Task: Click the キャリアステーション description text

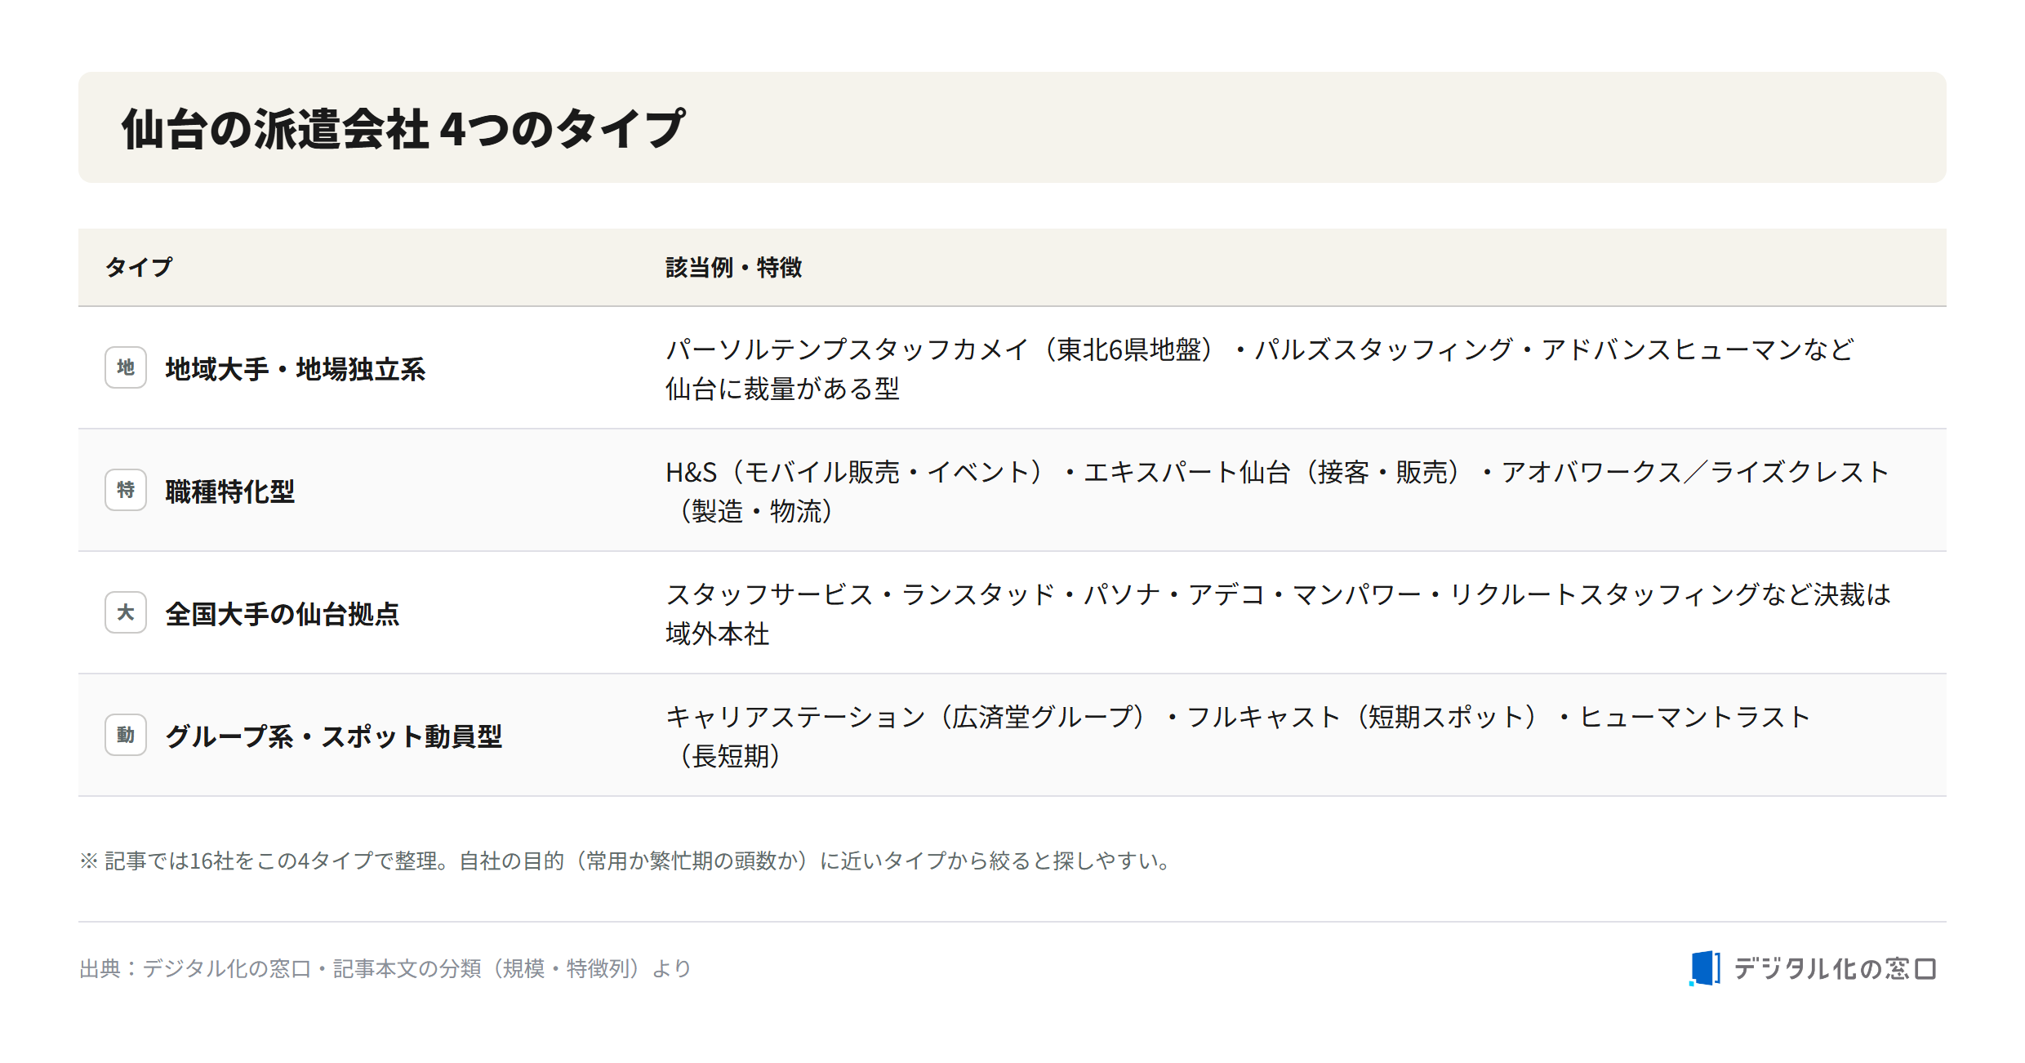Action: tap(1238, 736)
